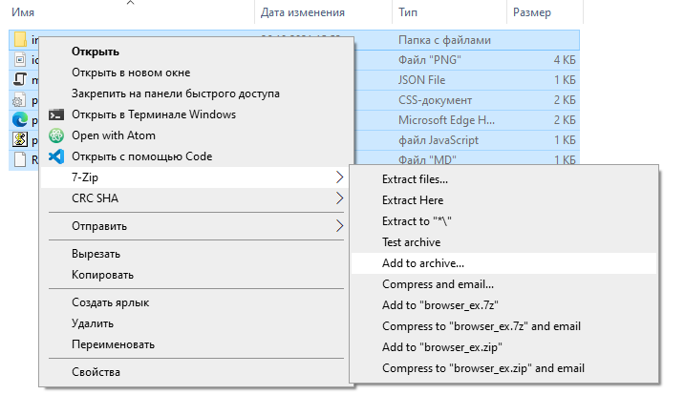Click the blue VS Code icon
The width and height of the screenshot is (685, 416).
click(55, 156)
